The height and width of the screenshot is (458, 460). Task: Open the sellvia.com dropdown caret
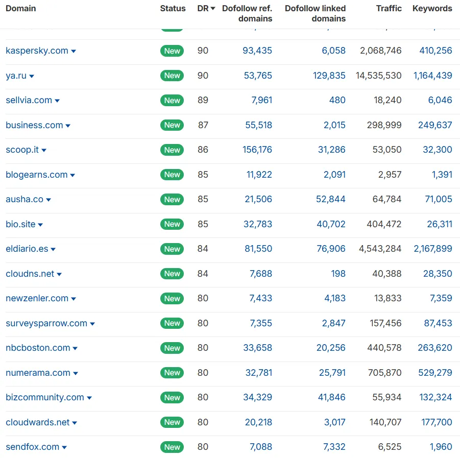click(57, 101)
